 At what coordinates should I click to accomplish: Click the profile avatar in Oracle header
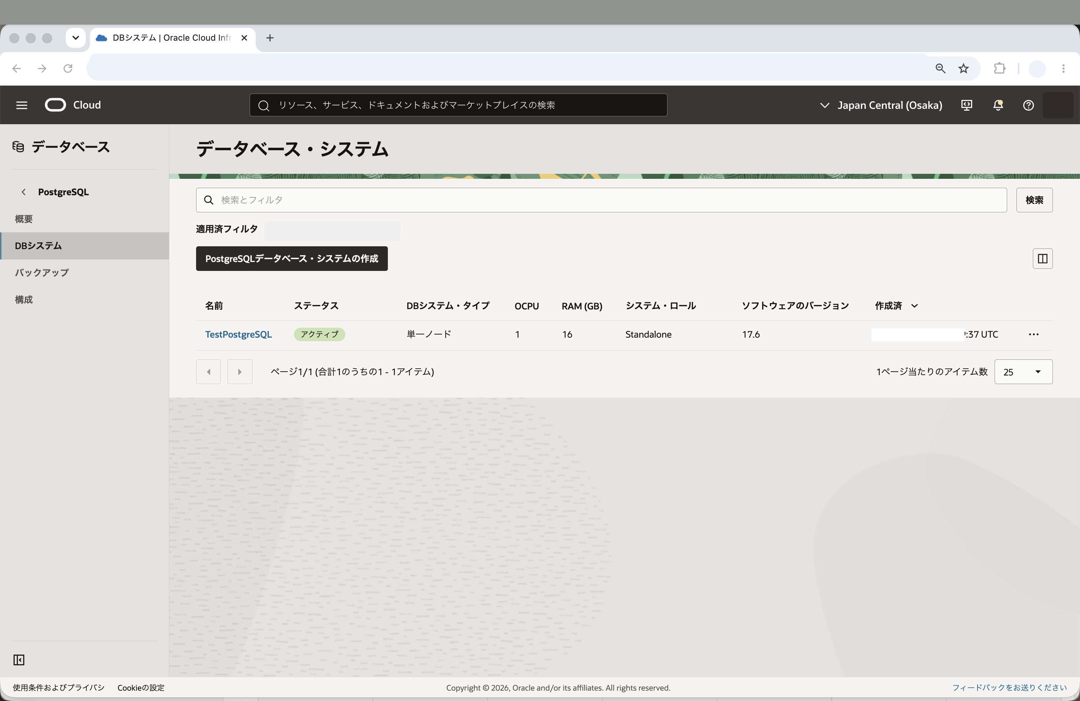pyautogui.click(x=1058, y=105)
